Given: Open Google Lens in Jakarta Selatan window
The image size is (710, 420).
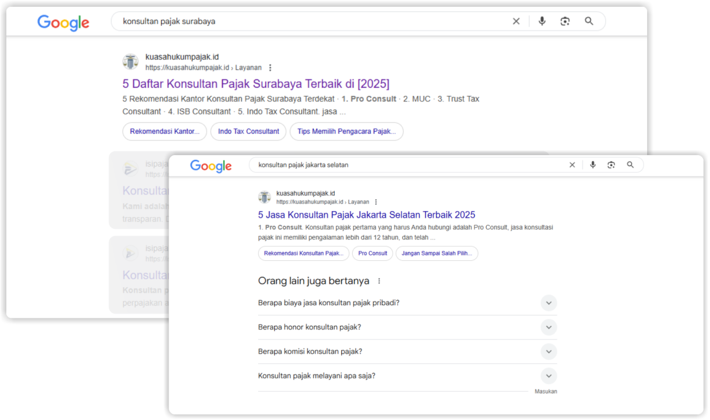Looking at the screenshot, I should pos(611,165).
